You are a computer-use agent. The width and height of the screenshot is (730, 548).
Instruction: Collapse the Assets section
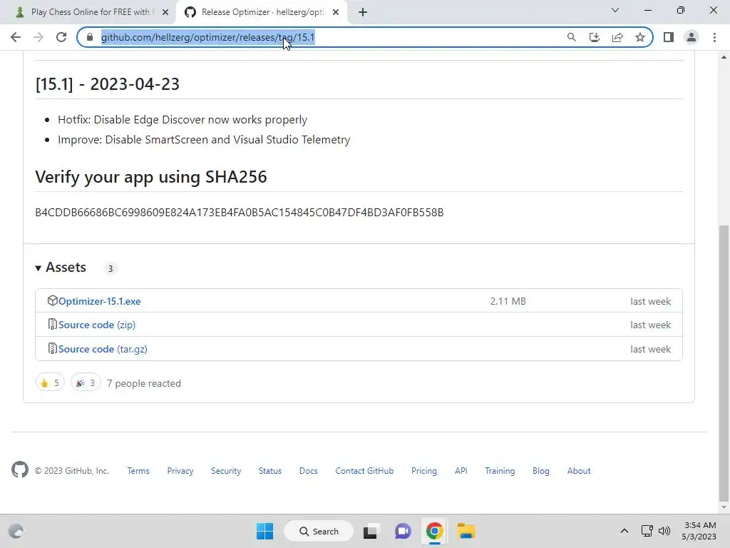(61, 268)
